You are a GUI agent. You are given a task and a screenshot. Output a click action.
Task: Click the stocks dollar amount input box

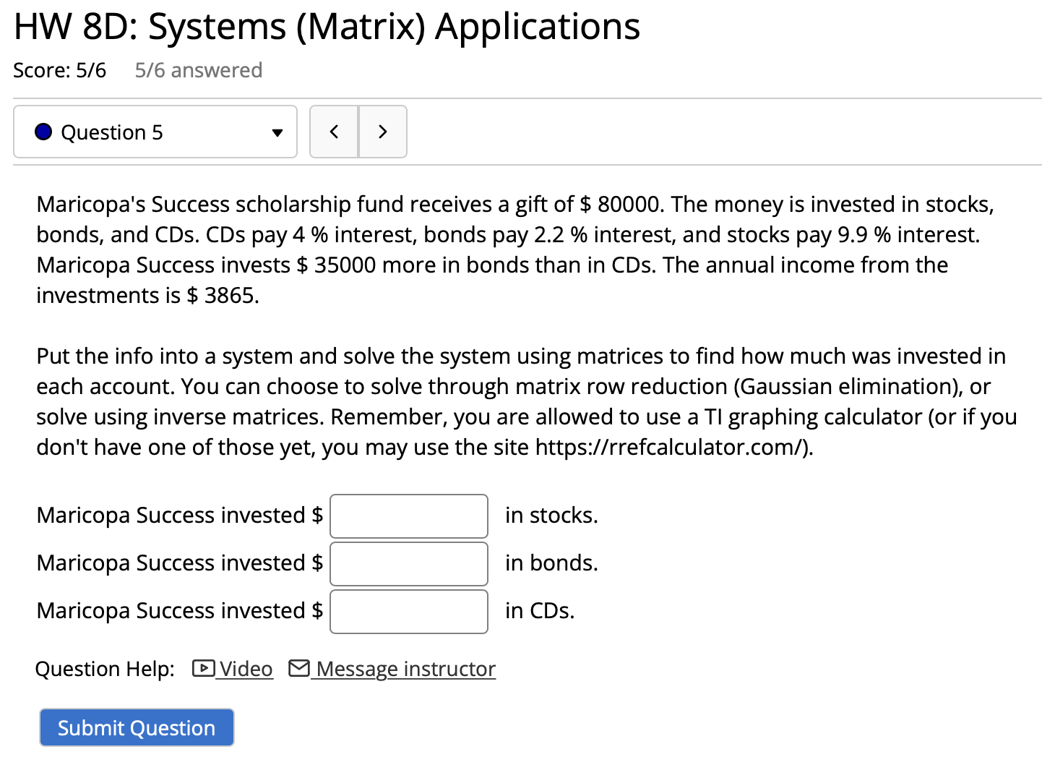click(408, 516)
